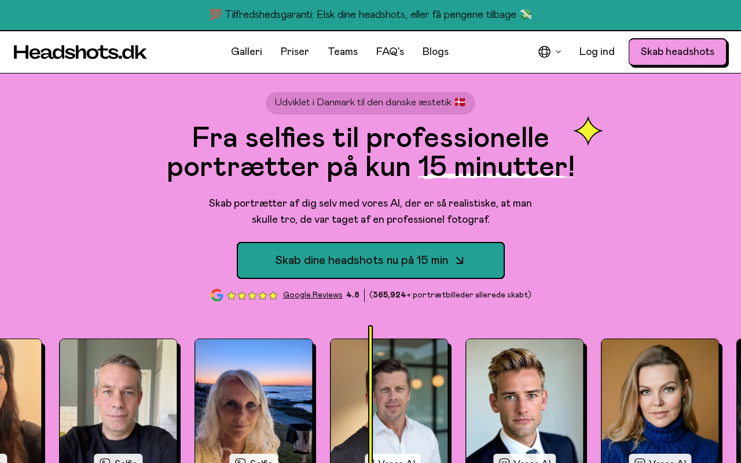Click the yellow before/after slider handle
The width and height of the screenshot is (741, 463).
coord(370,394)
